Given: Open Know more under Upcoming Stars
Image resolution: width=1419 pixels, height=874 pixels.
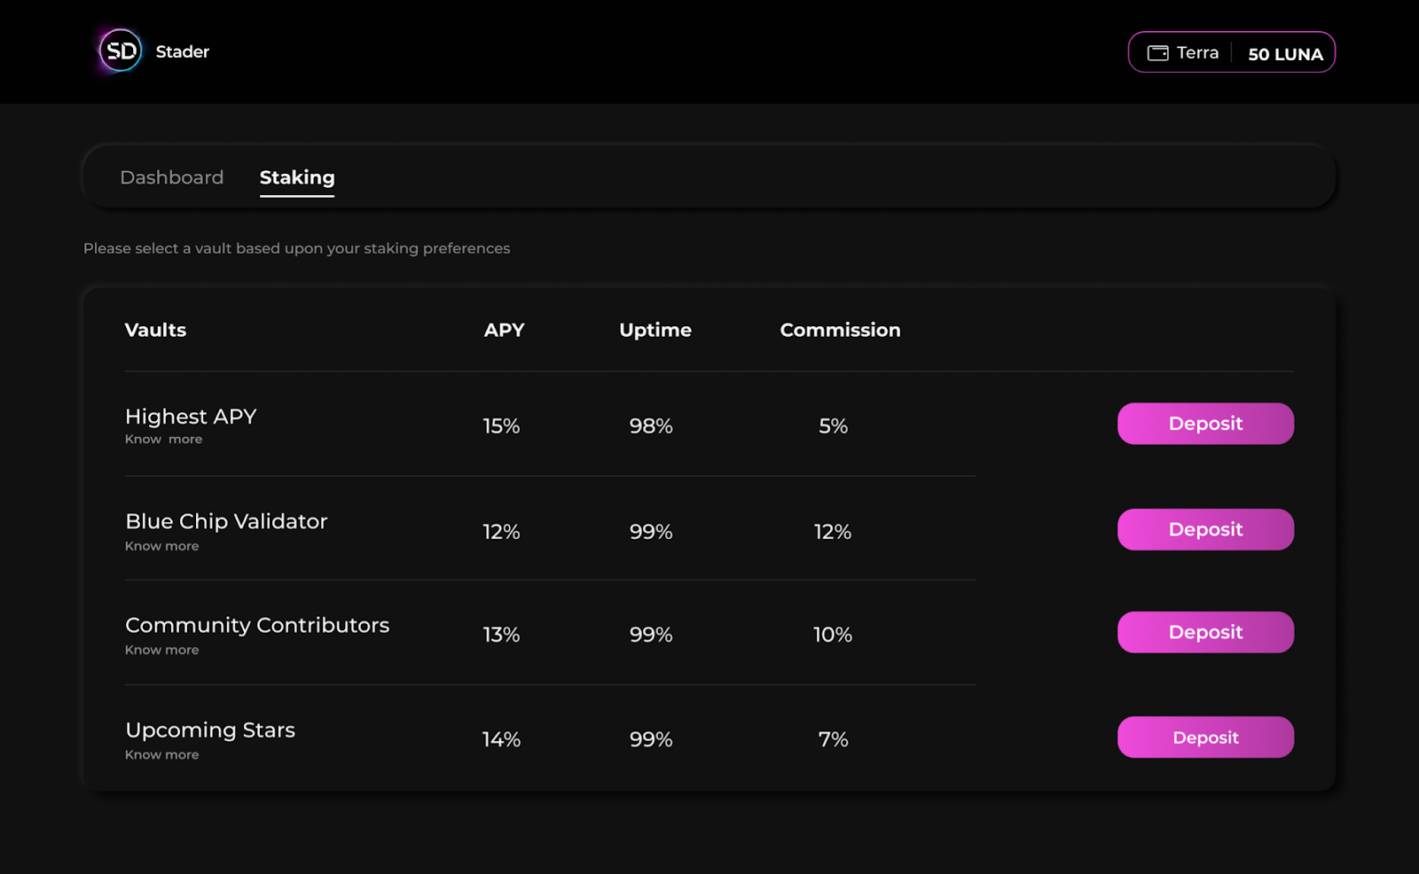Looking at the screenshot, I should tap(161, 755).
